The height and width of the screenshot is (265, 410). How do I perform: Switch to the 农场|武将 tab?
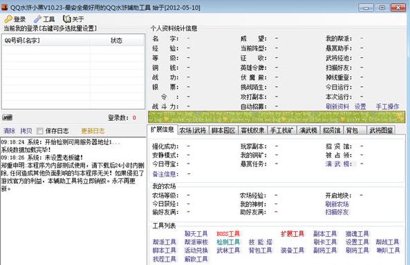pyautogui.click(x=193, y=130)
